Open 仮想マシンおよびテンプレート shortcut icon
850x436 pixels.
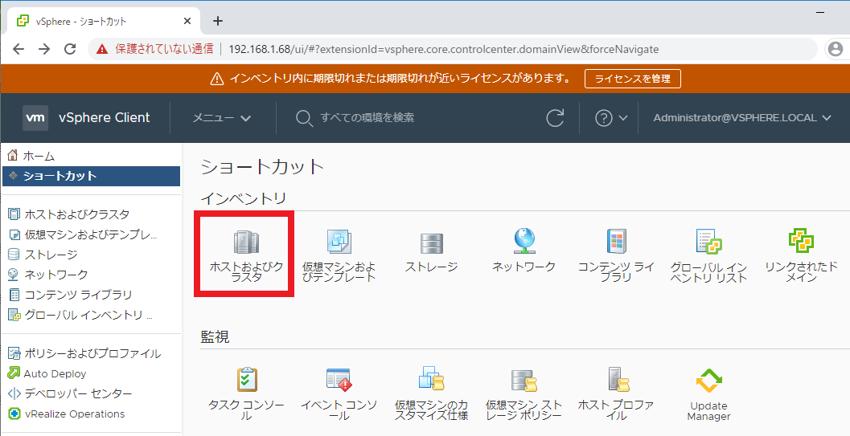click(x=339, y=242)
